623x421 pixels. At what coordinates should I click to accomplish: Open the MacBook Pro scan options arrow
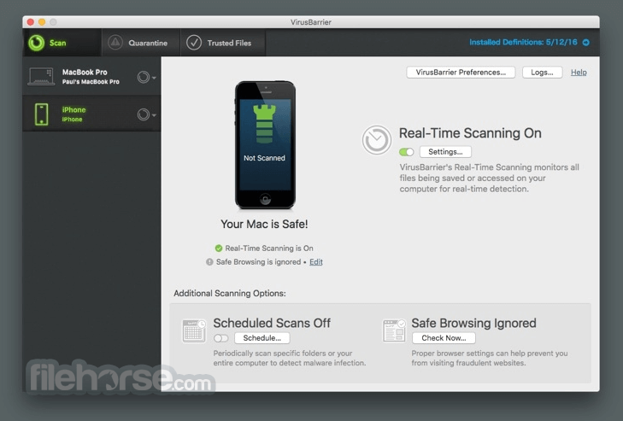coord(154,78)
